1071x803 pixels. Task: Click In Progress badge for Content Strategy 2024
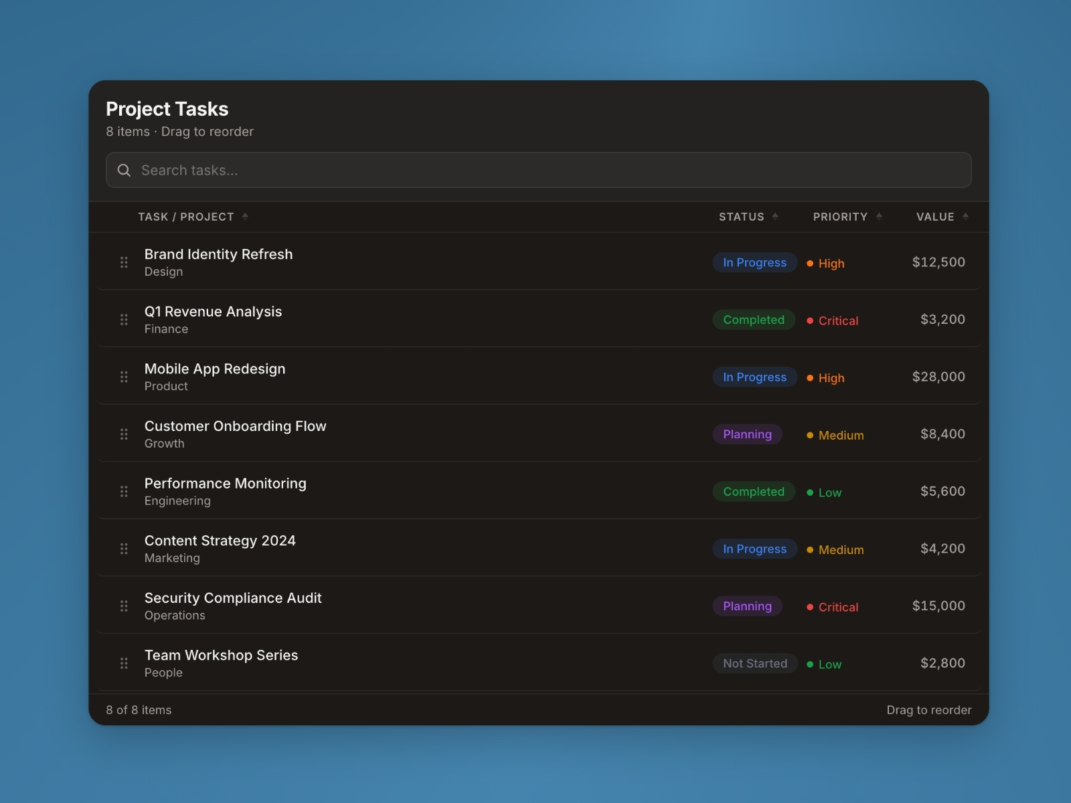point(754,549)
